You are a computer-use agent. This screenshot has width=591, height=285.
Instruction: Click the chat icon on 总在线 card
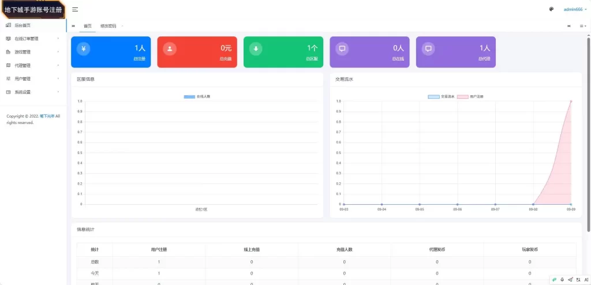[x=342, y=48]
